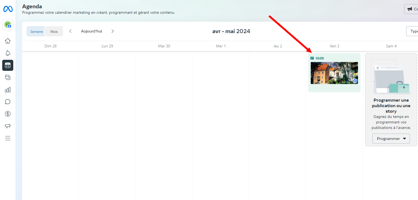Open Tous les outils via hamburger icon
The image size is (418, 200).
click(7, 138)
